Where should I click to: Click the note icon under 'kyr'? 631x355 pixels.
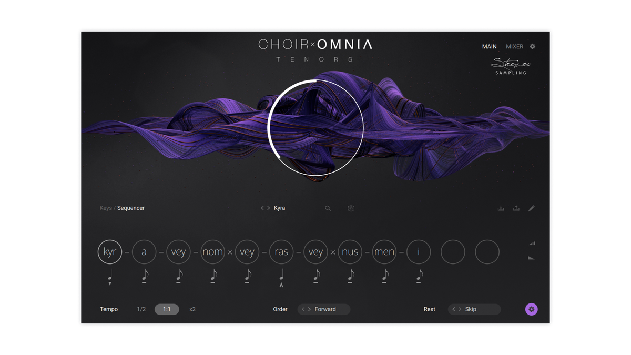(x=110, y=275)
